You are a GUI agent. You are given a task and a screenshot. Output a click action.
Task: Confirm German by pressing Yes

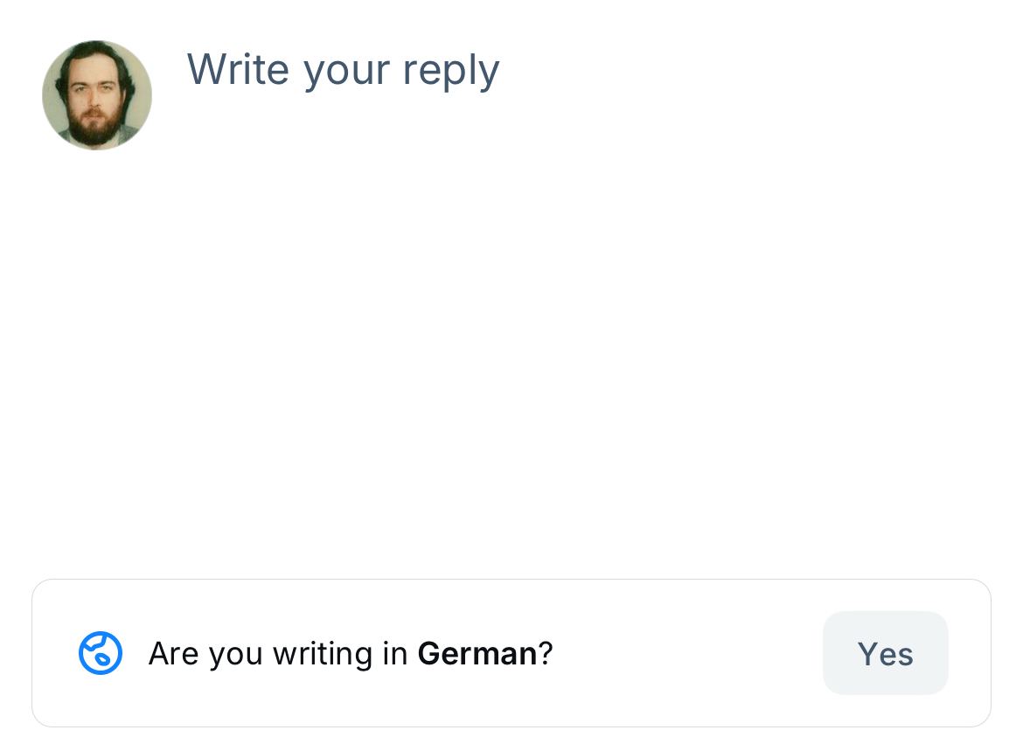pos(885,653)
